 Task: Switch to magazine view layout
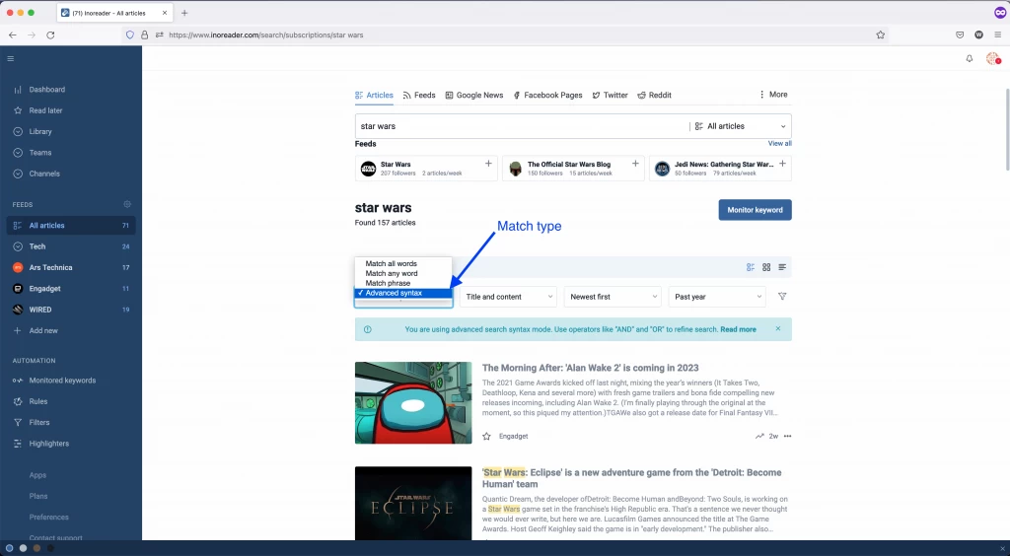pyautogui.click(x=751, y=267)
